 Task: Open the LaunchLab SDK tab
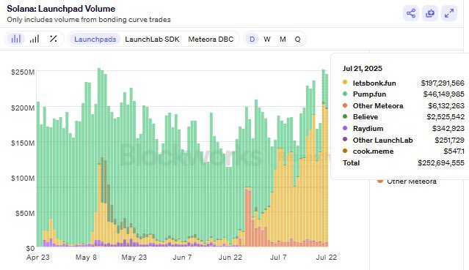click(152, 39)
